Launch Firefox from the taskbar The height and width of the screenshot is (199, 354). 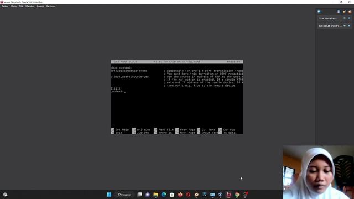(180, 195)
